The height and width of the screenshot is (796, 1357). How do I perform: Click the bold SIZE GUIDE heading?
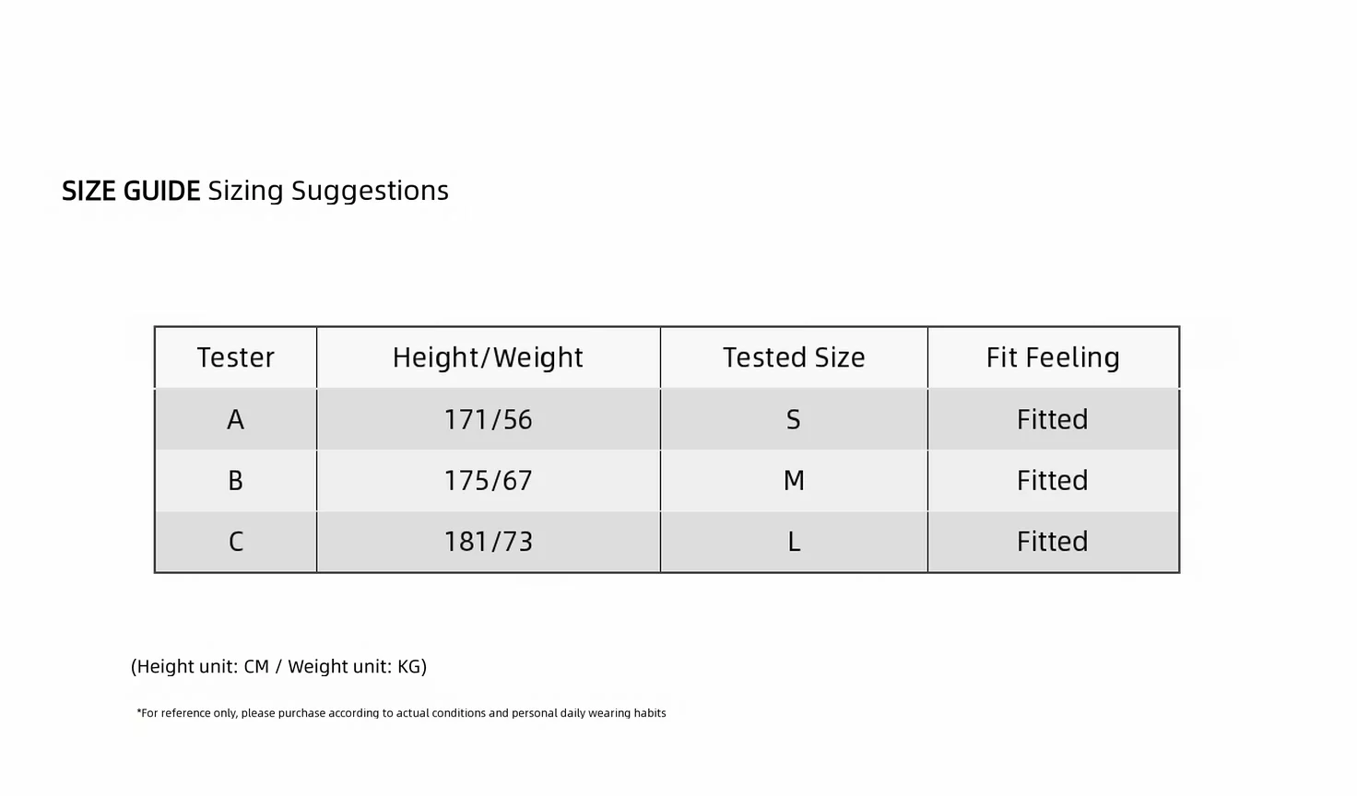point(131,191)
